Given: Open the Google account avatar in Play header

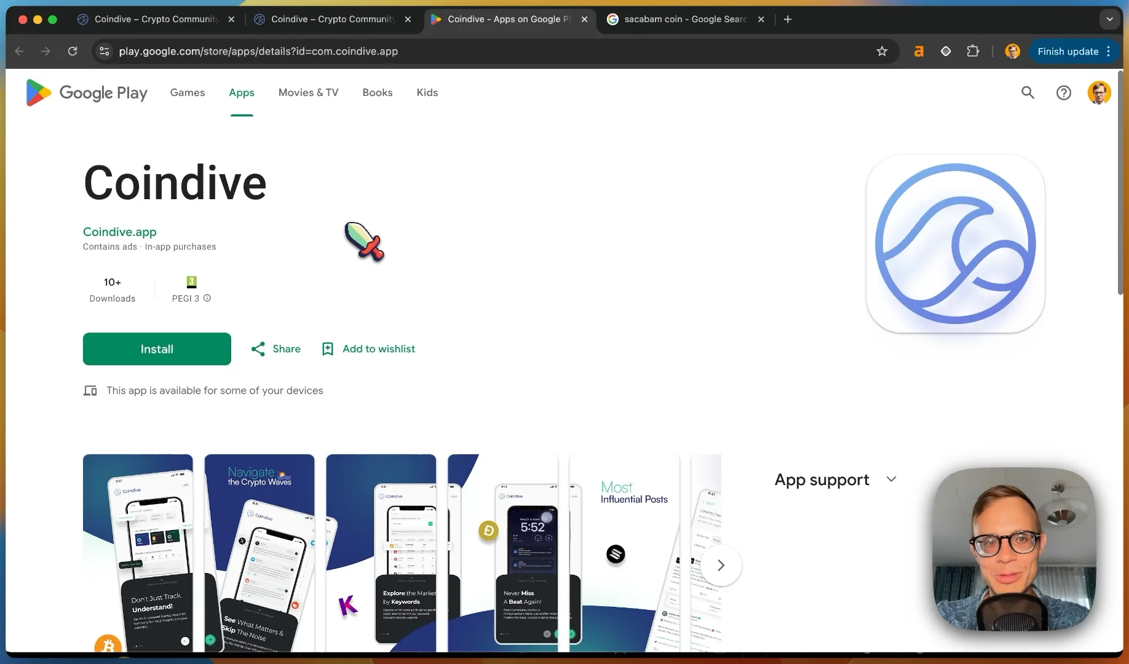Looking at the screenshot, I should tap(1099, 93).
